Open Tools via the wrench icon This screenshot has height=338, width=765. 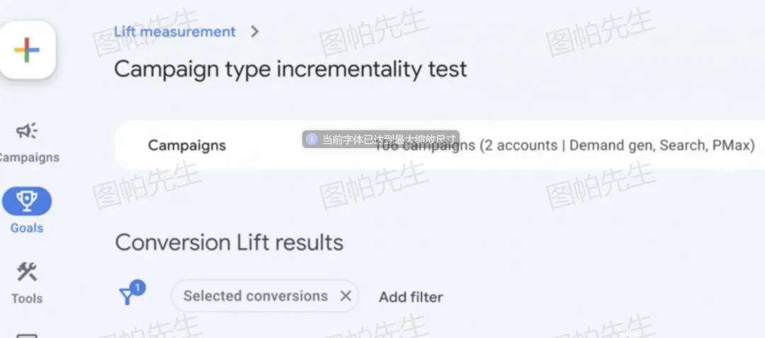tap(27, 272)
